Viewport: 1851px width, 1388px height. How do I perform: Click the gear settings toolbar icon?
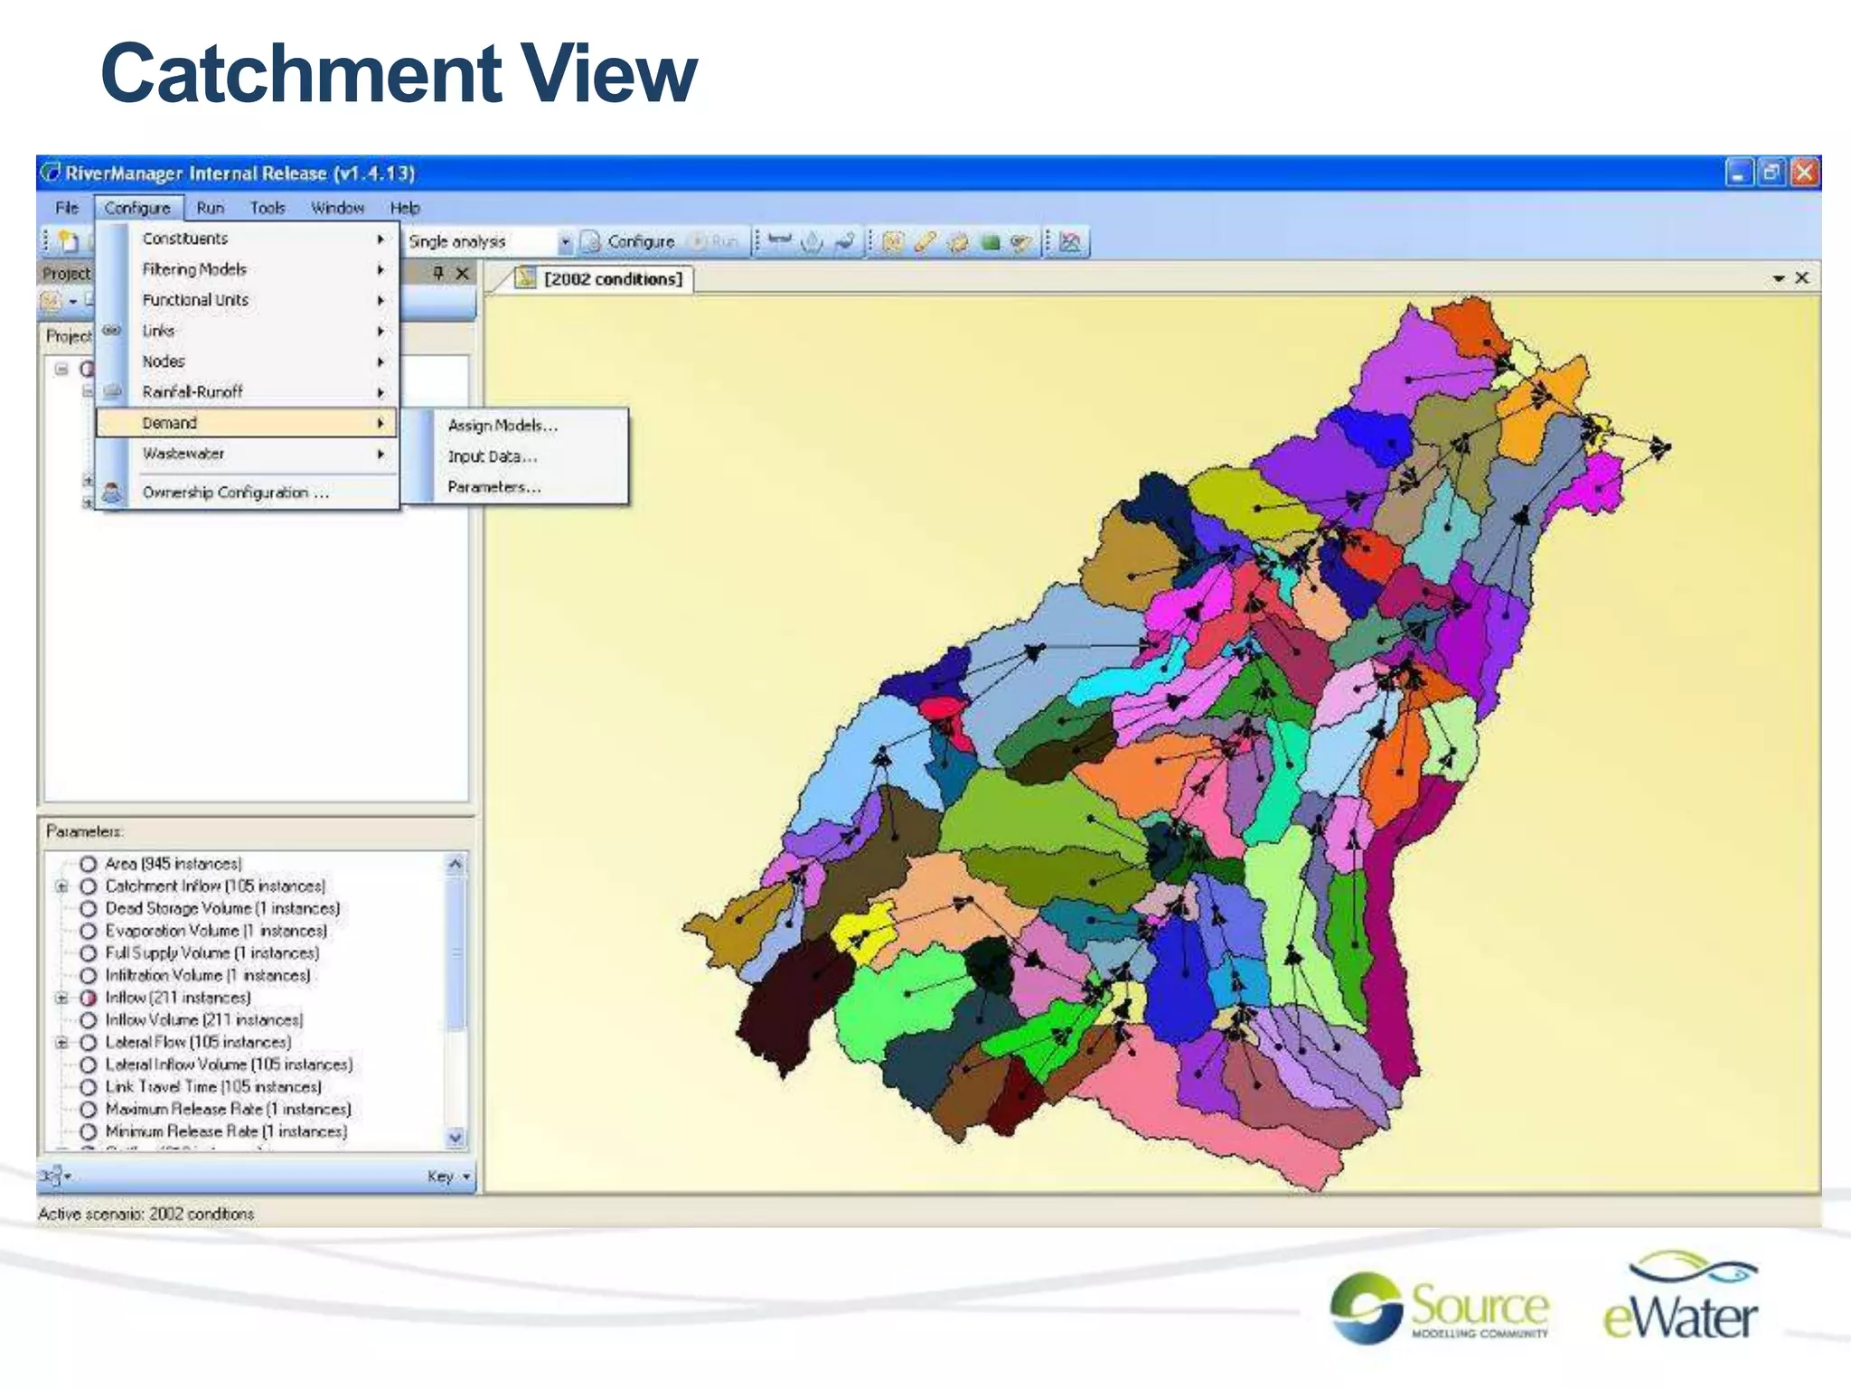958,242
